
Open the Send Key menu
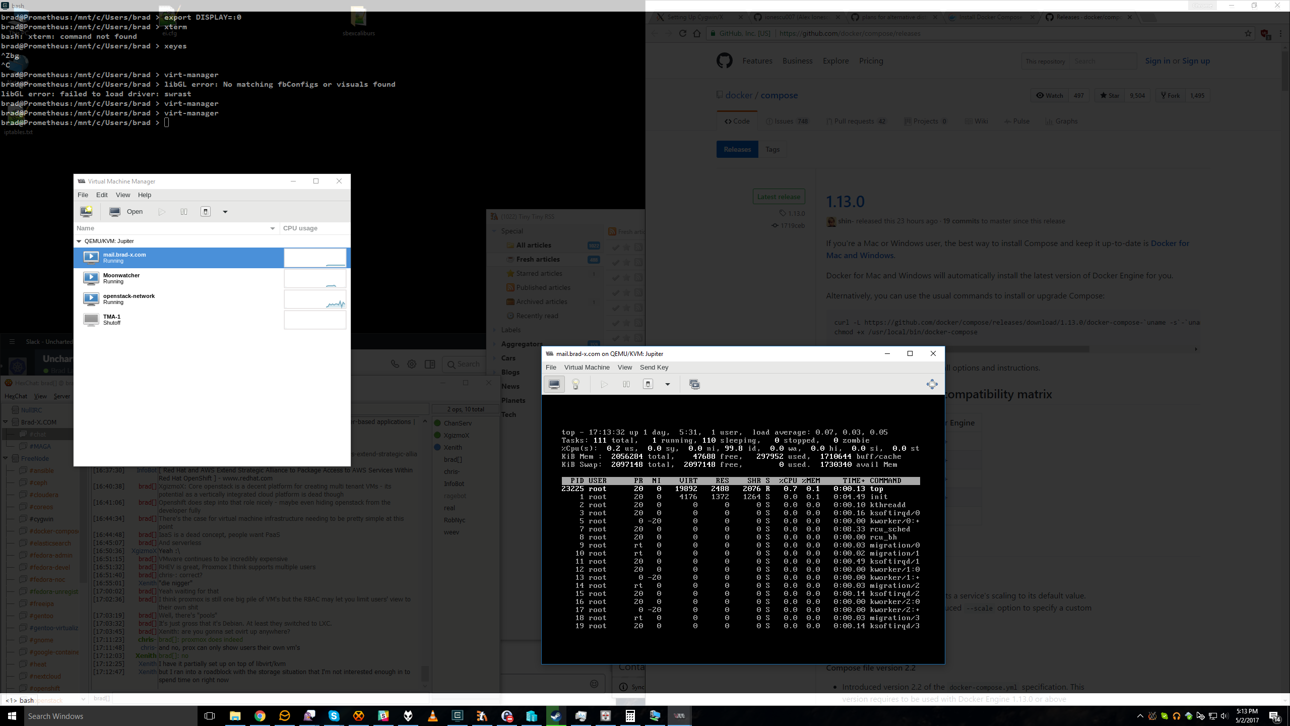pos(654,368)
